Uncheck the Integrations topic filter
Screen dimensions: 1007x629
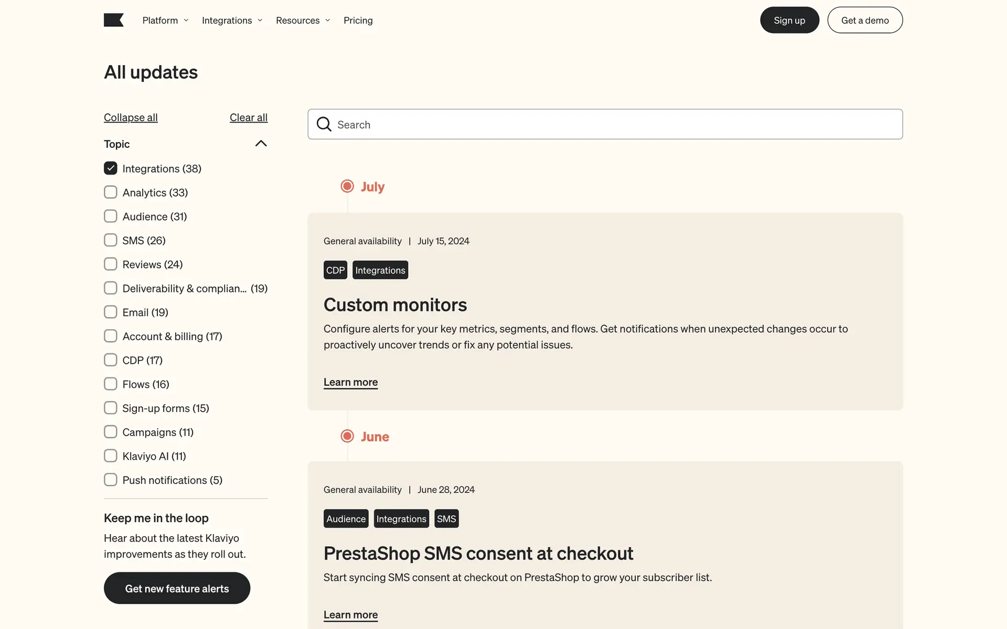pyautogui.click(x=111, y=168)
